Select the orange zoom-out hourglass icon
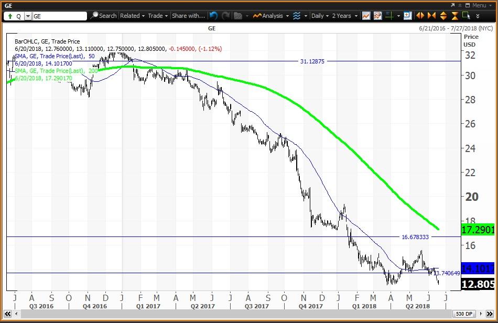Viewport: 498px width, 323px height. coord(455,16)
